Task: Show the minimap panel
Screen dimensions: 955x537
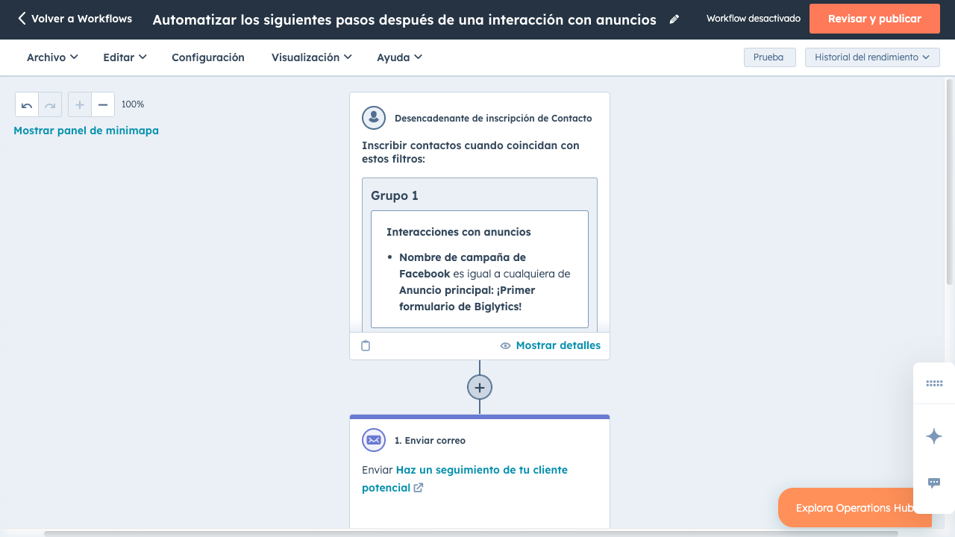Action: point(86,131)
